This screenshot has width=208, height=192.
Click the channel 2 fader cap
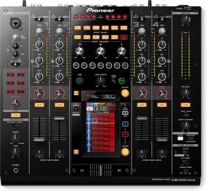pos(59,118)
